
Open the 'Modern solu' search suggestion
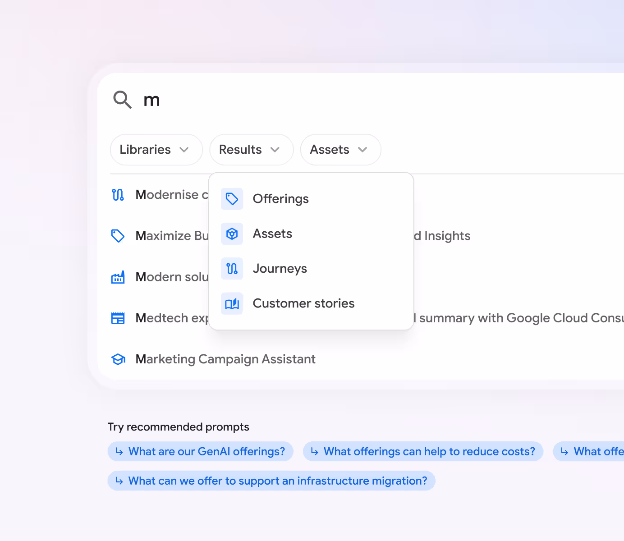click(x=160, y=277)
